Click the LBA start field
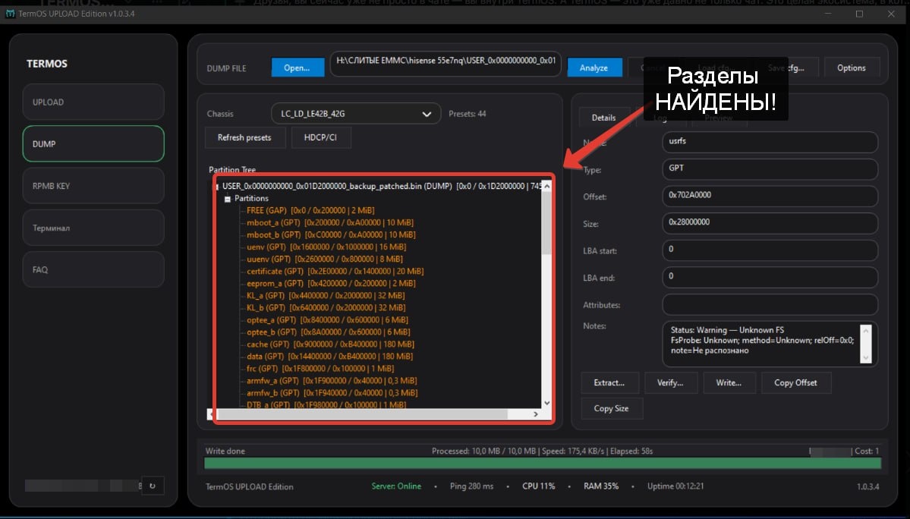This screenshot has width=910, height=519. pos(770,250)
